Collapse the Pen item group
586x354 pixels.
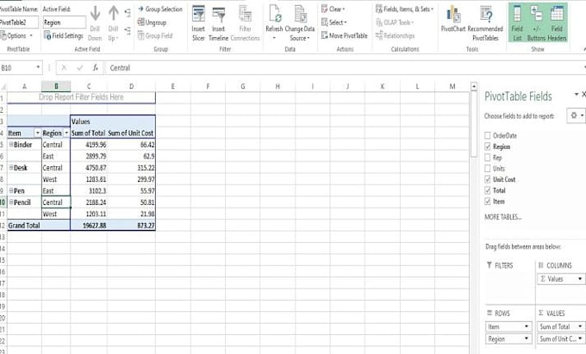pos(11,190)
